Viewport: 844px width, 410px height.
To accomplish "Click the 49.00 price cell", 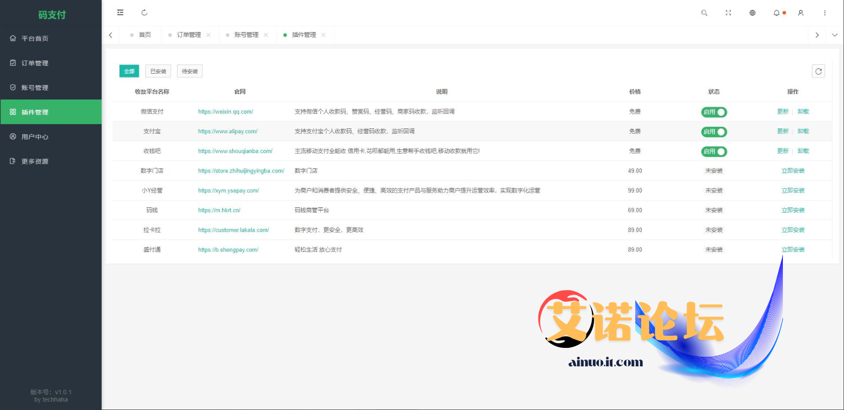I will [635, 171].
